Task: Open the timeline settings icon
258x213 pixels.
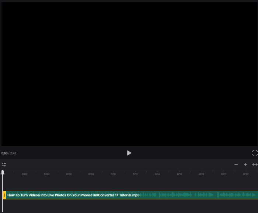Action: pos(4,164)
